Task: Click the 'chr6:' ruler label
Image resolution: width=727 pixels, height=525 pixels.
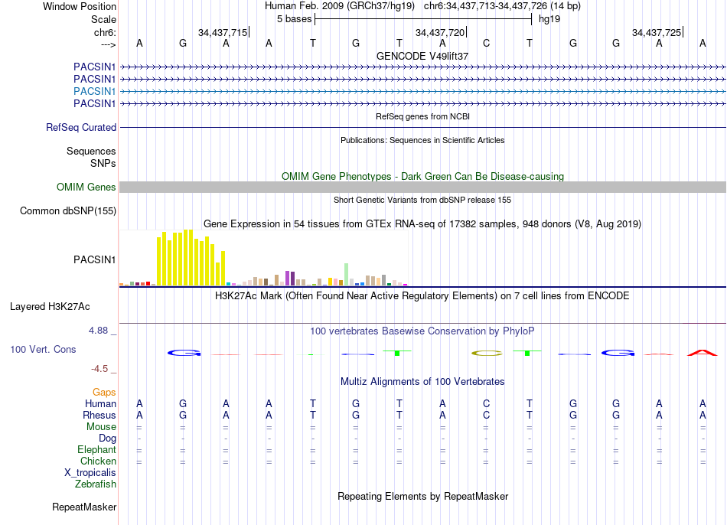Action: (105, 32)
